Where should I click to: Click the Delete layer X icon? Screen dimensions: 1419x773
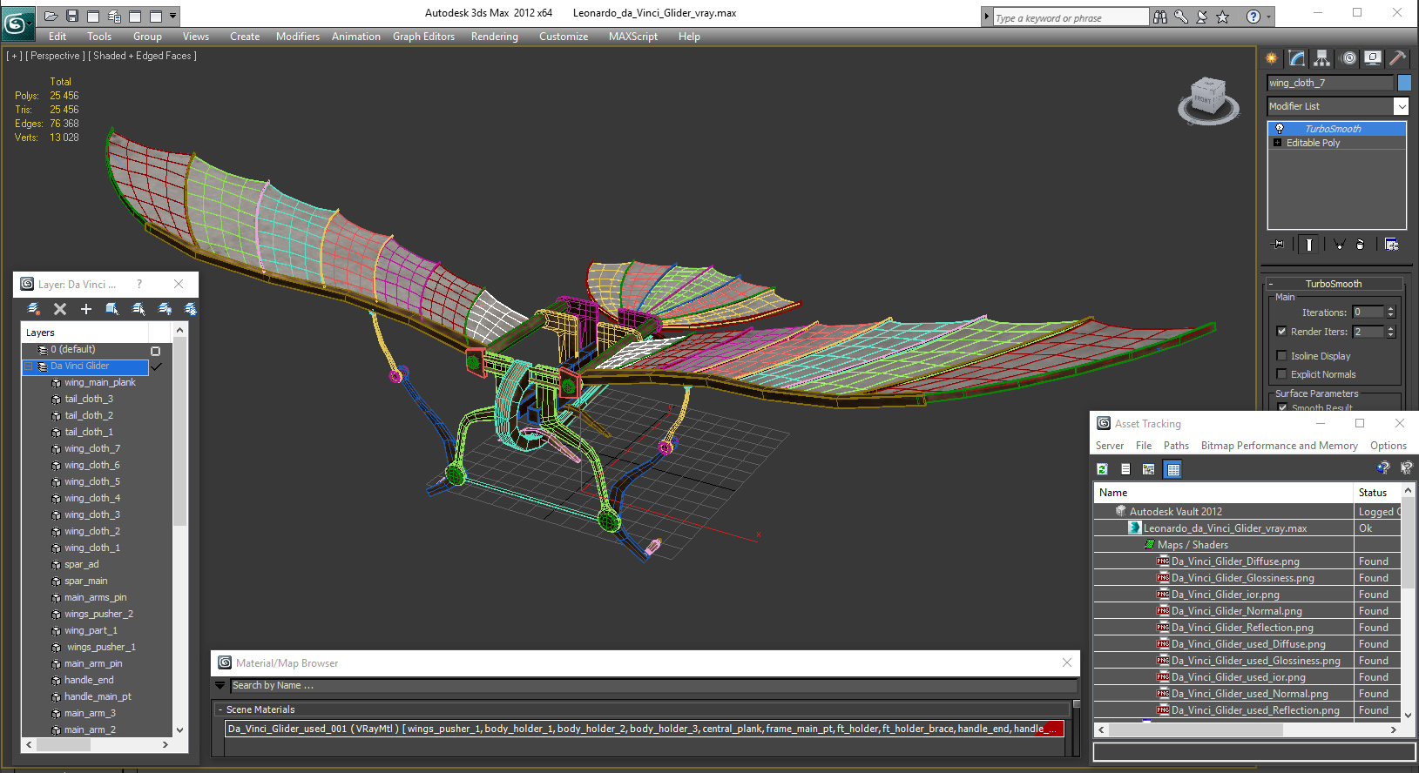(x=60, y=309)
